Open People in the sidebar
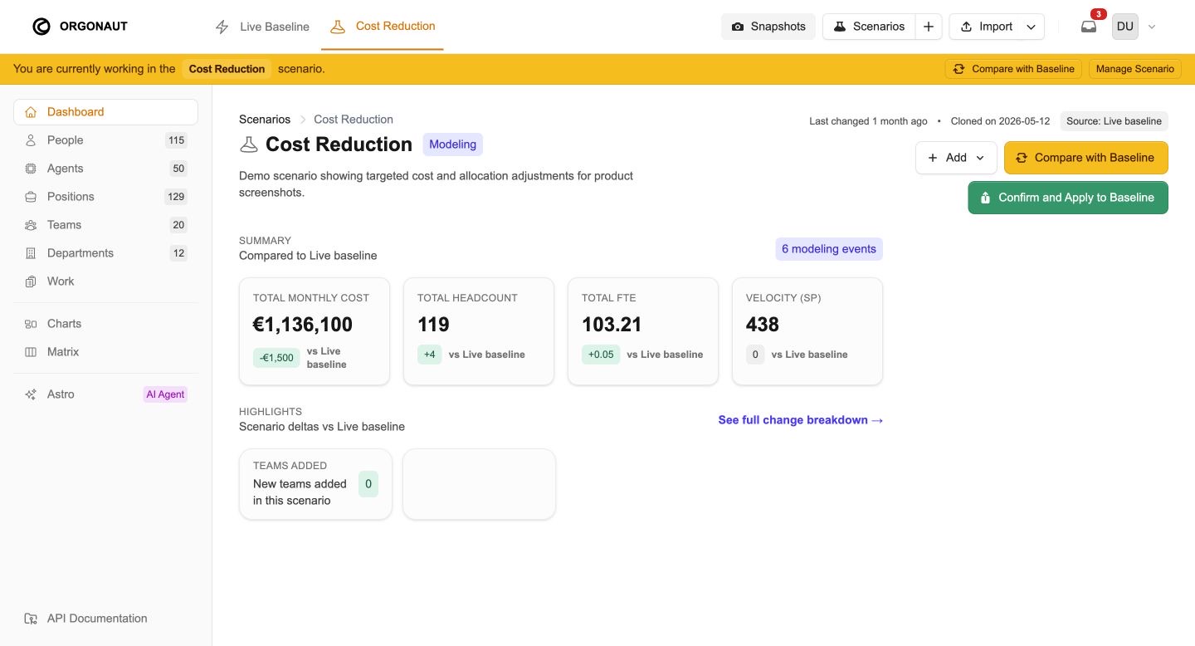This screenshot has height=646, width=1195. point(106,140)
